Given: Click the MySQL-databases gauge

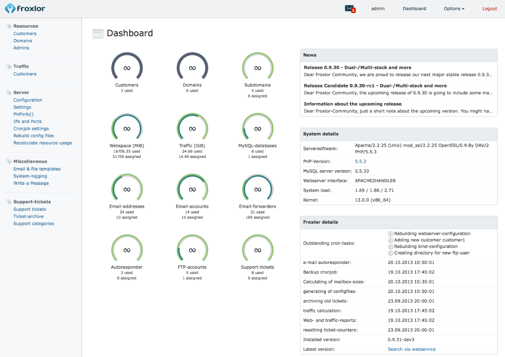Looking at the screenshot, I should [258, 129].
